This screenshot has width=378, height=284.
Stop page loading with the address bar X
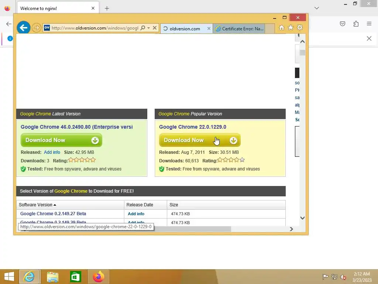[x=155, y=28]
